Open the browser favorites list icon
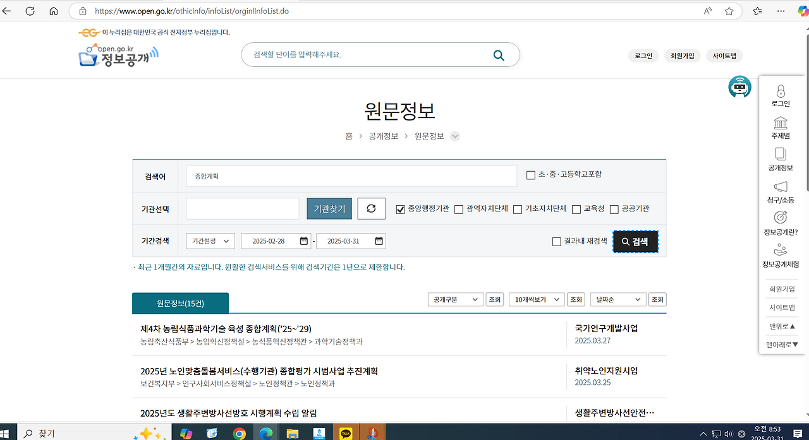Screen dimensions: 809x440 coord(758,11)
